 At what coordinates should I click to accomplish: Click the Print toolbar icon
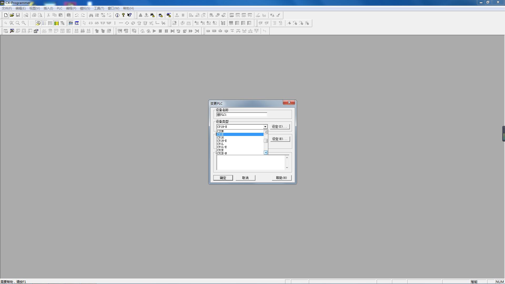click(34, 15)
